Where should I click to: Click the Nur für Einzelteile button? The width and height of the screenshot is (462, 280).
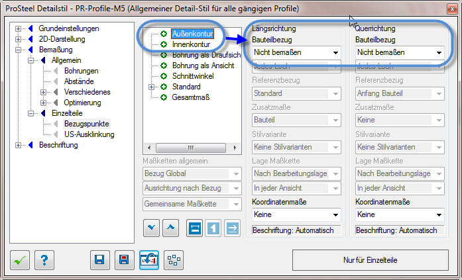click(371, 260)
